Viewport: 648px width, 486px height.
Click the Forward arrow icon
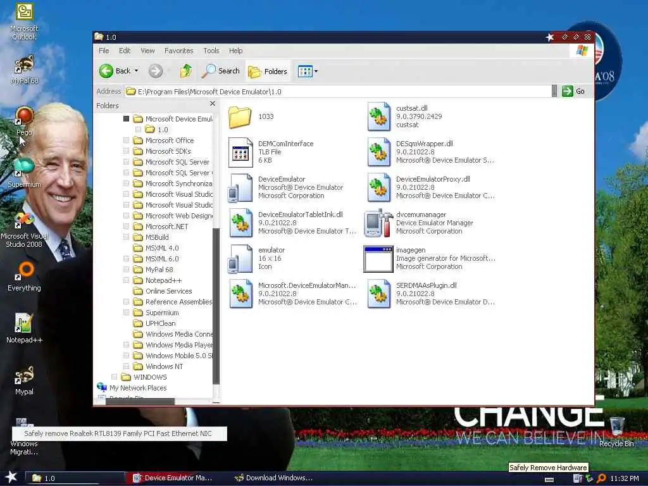[156, 71]
